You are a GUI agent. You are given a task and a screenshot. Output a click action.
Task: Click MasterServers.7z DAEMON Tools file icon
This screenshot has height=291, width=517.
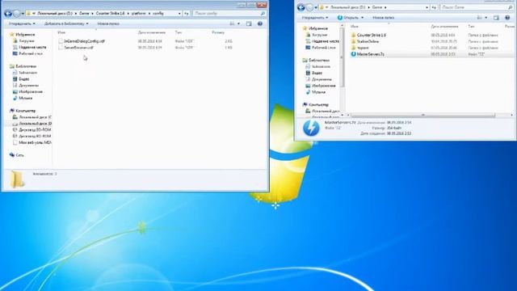(354, 54)
